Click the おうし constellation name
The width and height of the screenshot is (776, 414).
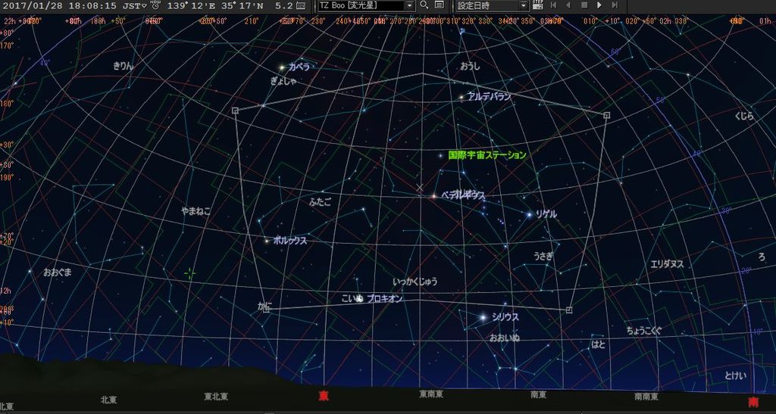coord(470,66)
